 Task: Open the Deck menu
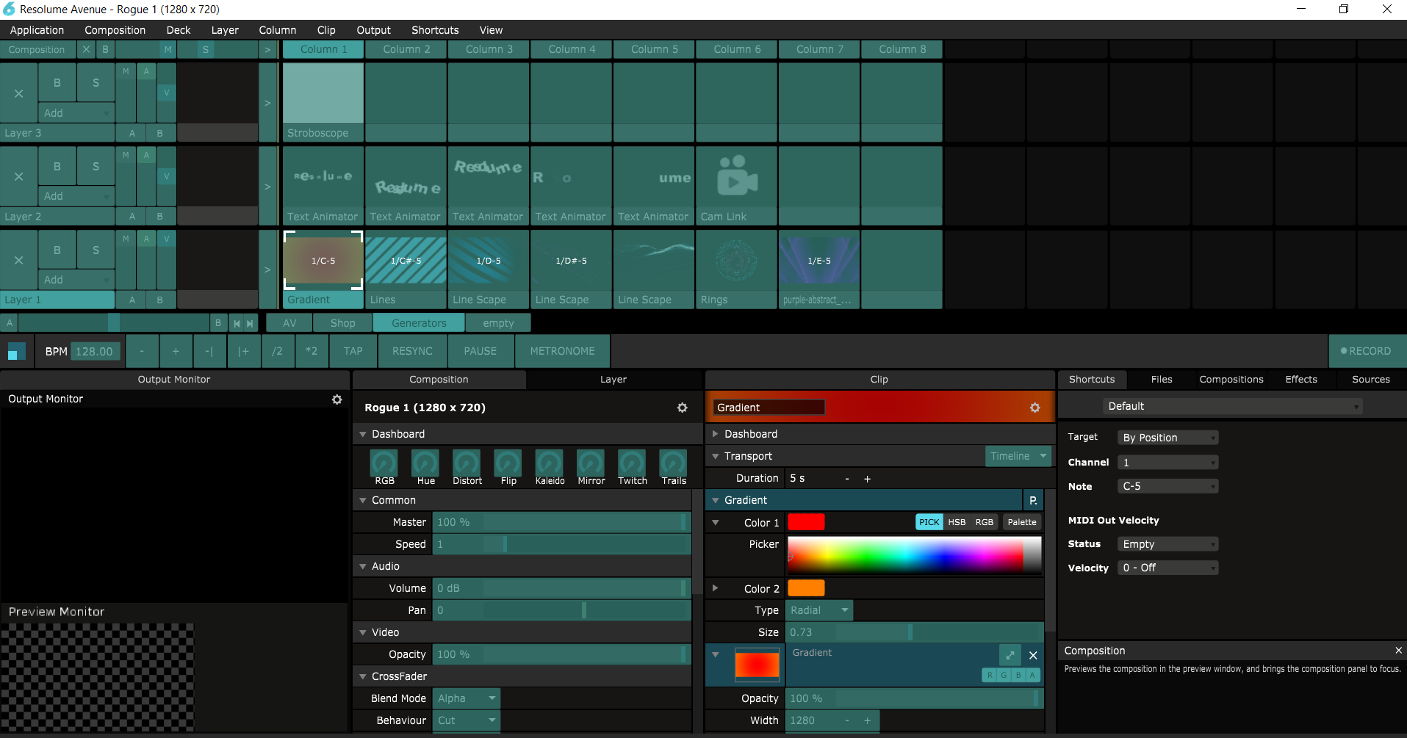pyautogui.click(x=178, y=30)
